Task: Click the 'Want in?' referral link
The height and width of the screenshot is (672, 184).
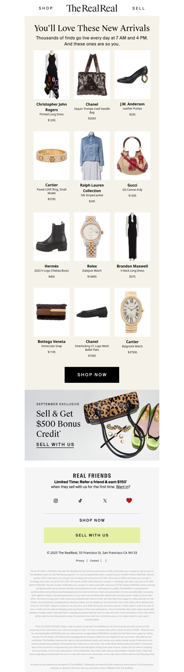Action: coord(123,487)
